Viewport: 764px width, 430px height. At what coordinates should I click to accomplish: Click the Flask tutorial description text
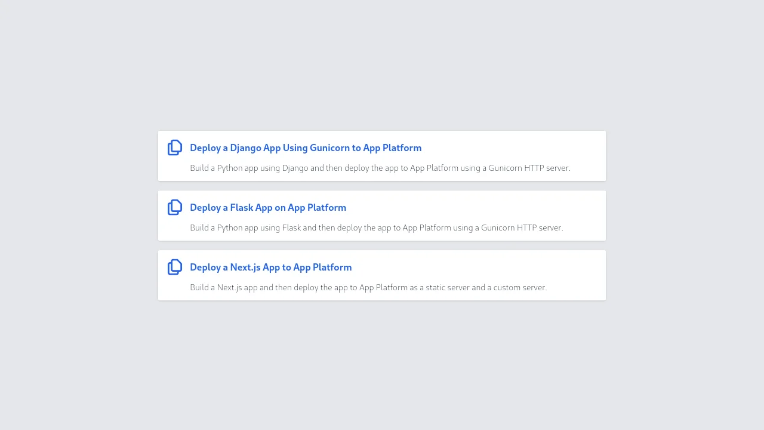(376, 228)
